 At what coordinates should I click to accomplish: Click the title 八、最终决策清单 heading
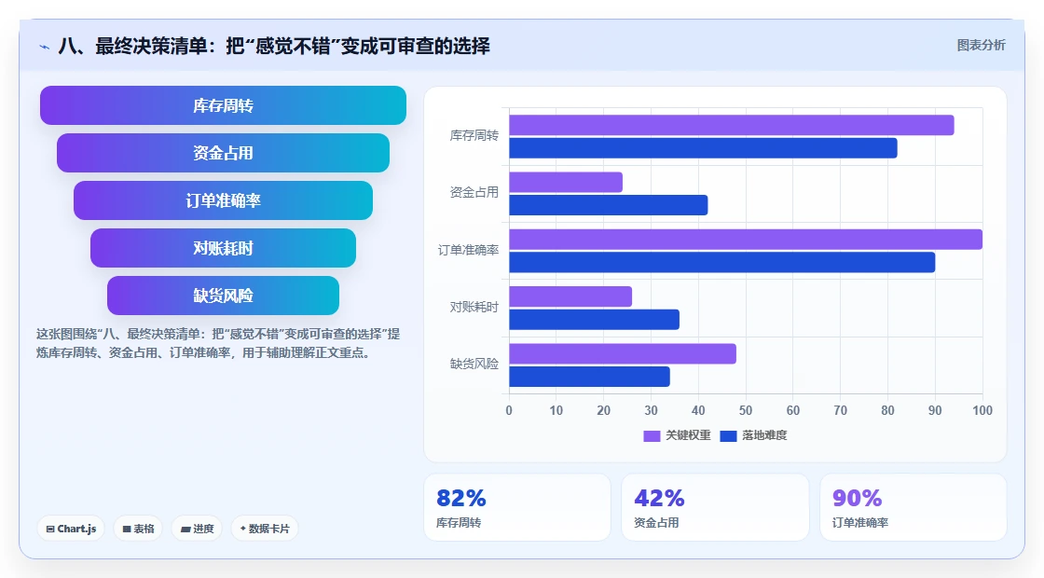(x=274, y=46)
